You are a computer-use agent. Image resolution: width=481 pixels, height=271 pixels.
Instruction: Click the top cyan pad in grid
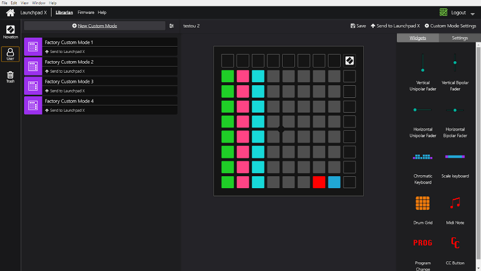(258, 76)
